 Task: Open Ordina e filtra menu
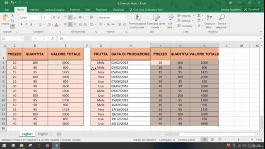pos(210,22)
